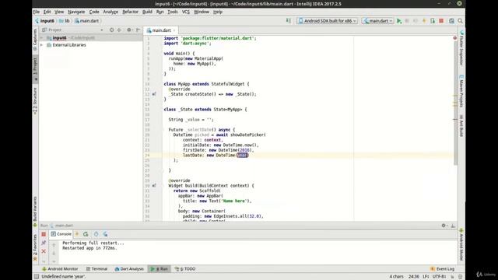Pin the Run tab with the pin icon
The height and width of the screenshot is (280, 498).
(44, 243)
